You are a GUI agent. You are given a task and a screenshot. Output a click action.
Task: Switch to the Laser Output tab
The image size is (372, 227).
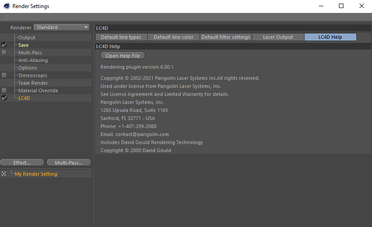click(278, 37)
